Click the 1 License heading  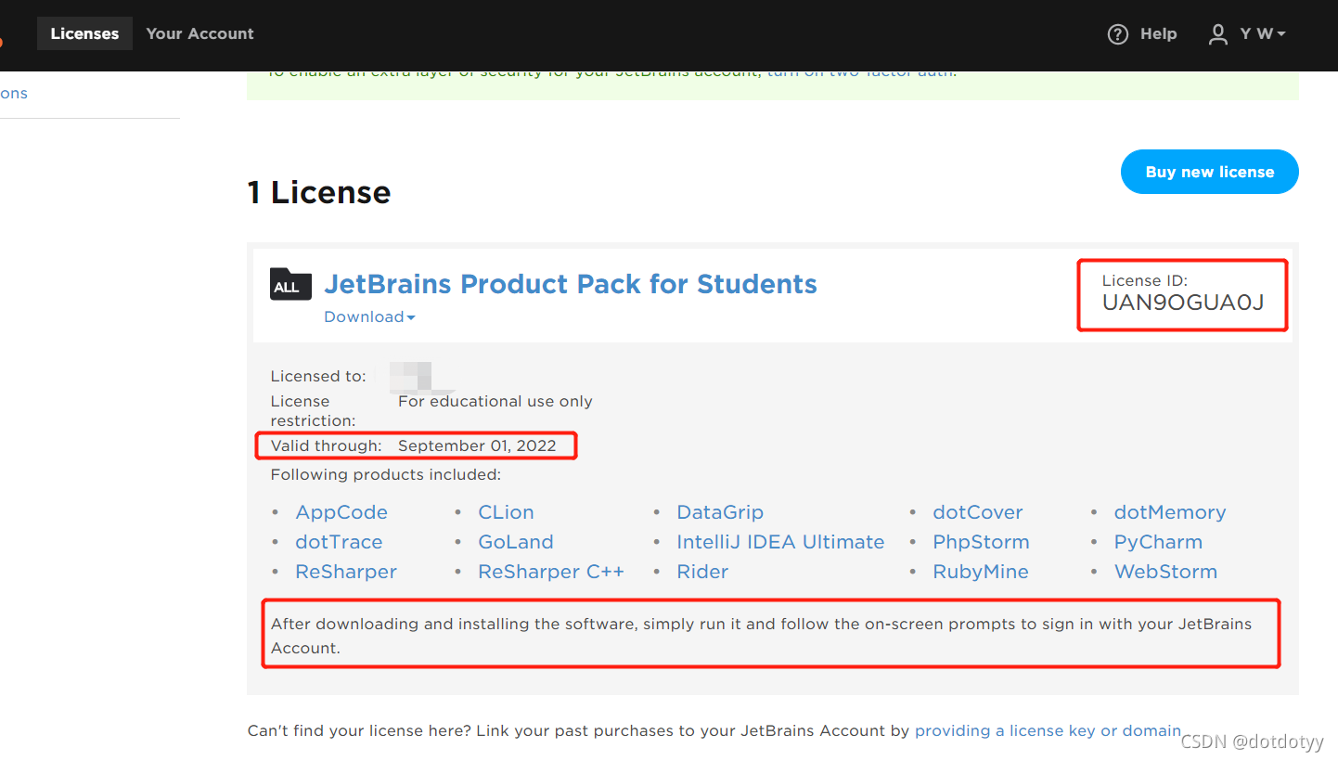[x=319, y=192]
